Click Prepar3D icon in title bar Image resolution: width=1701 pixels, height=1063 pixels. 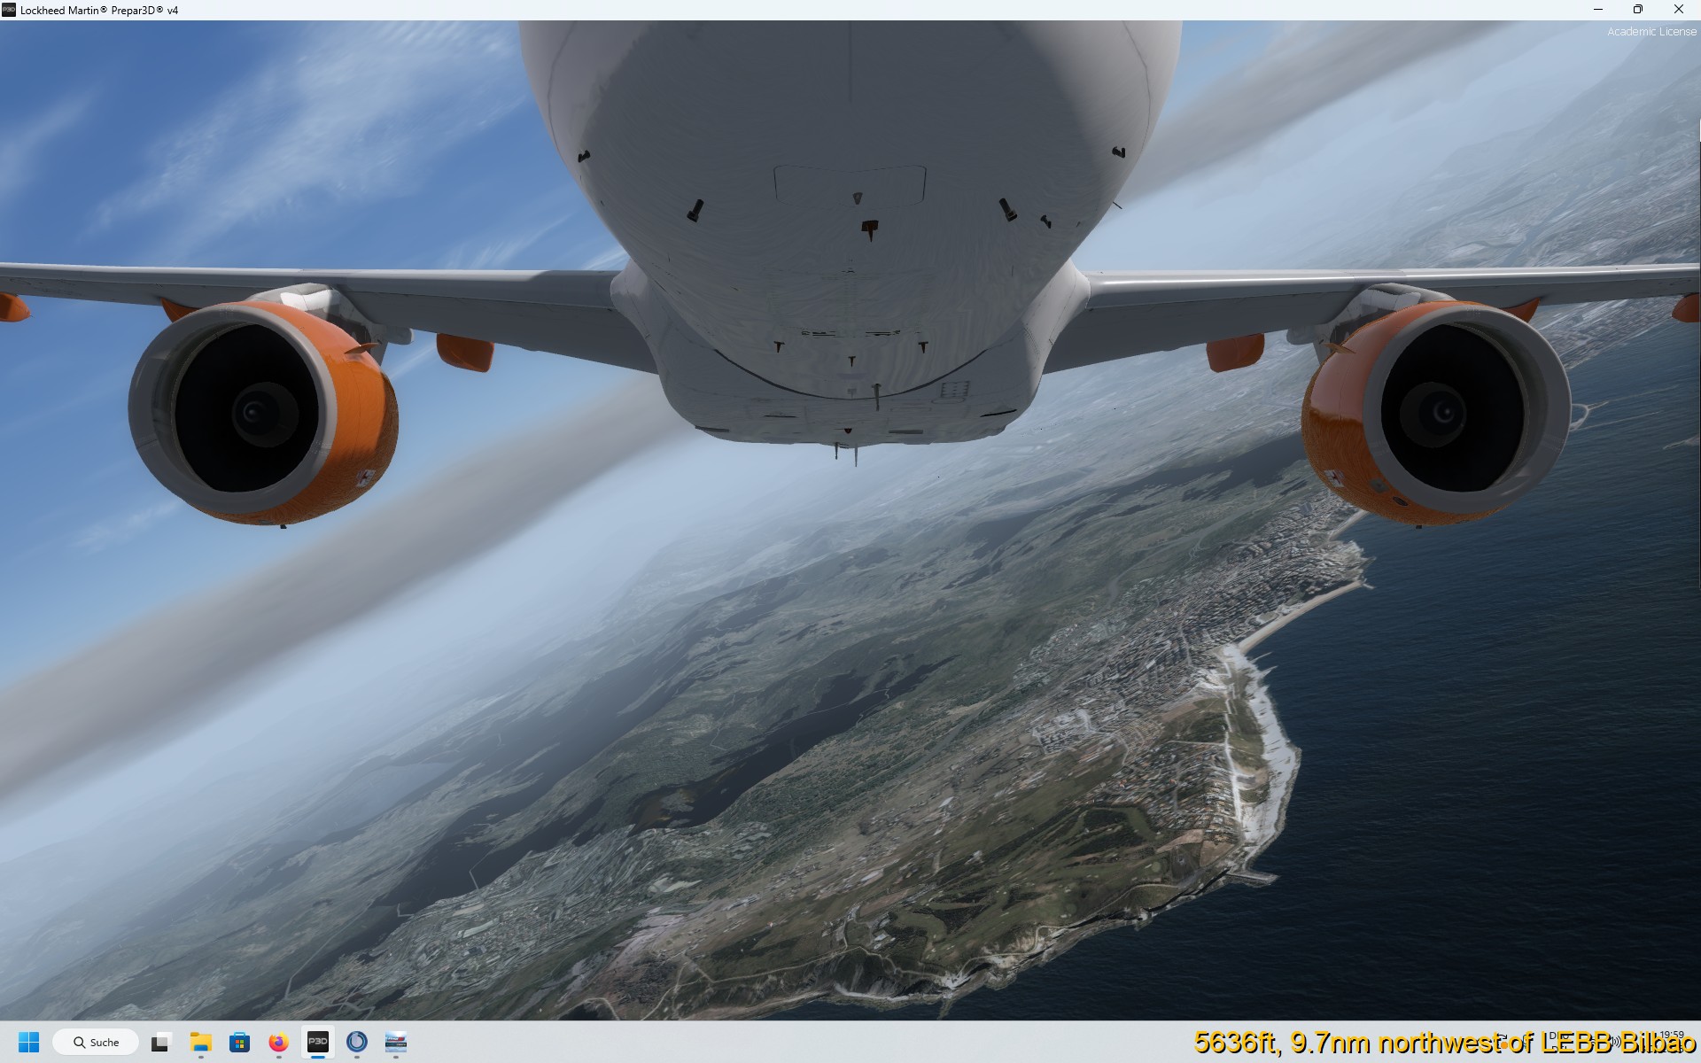[x=9, y=10]
